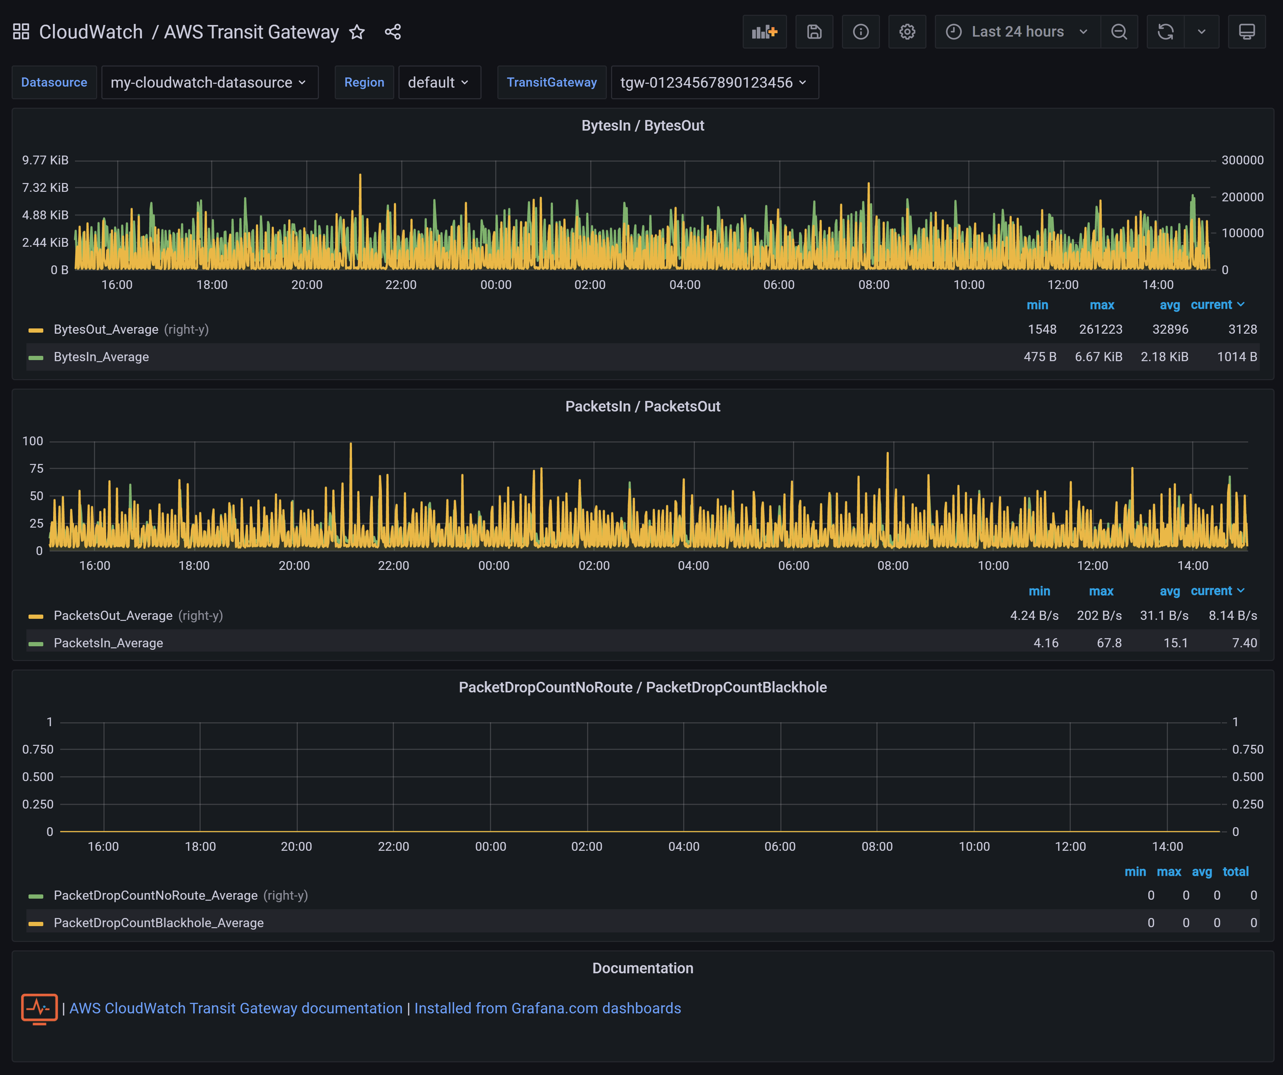The image size is (1283, 1075).
Task: Toggle BytesOut_Average series visibility in legend
Action: tap(106, 329)
